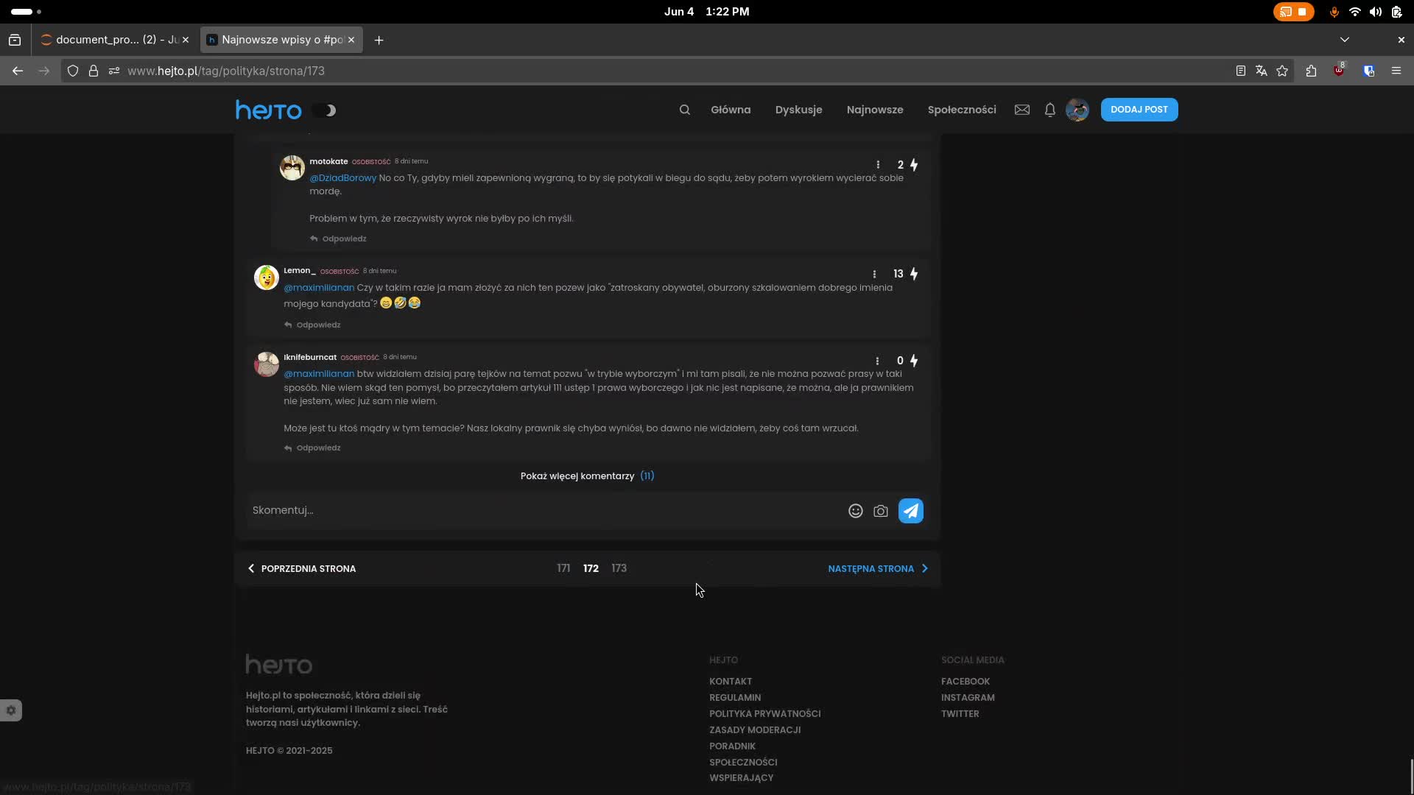Viewport: 1414px width, 795px height.
Task: Click the camera attach-image icon
Action: point(881,511)
